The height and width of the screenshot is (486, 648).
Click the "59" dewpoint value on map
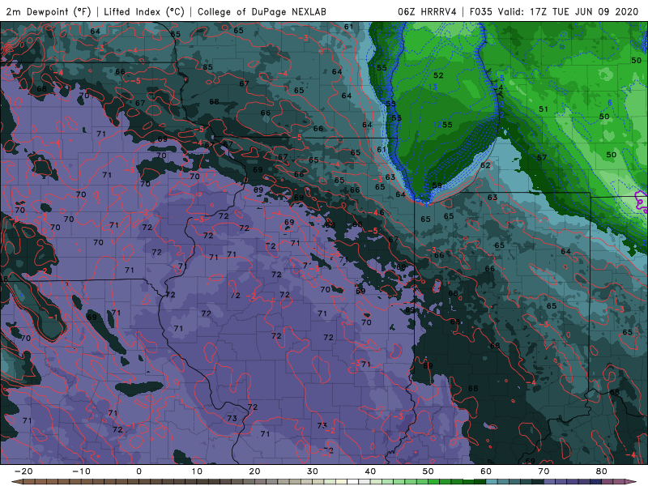click(x=437, y=185)
